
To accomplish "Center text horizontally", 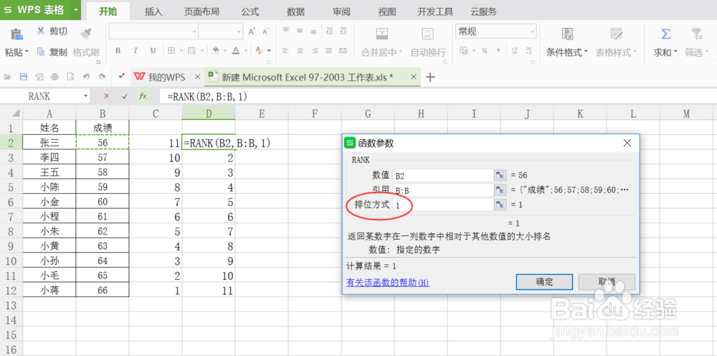I will point(300,51).
